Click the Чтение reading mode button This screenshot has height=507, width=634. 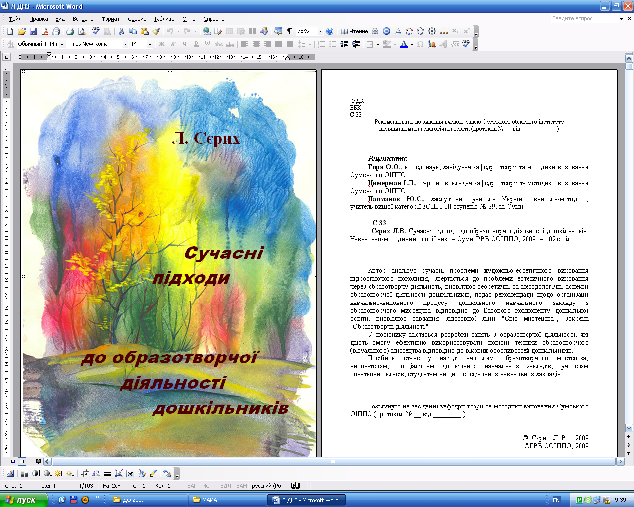click(x=355, y=31)
